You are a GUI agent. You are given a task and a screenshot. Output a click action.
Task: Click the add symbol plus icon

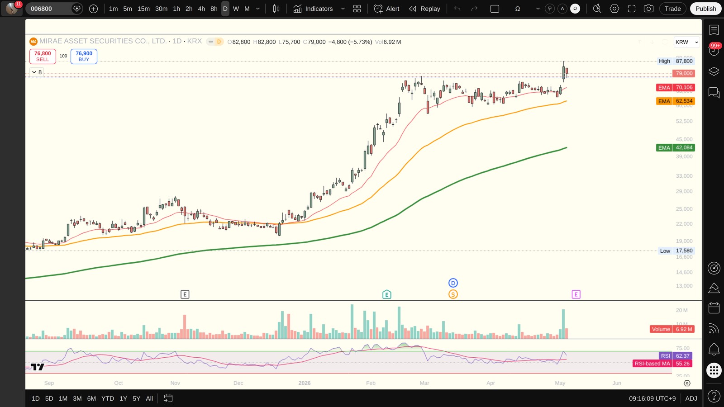(x=93, y=9)
